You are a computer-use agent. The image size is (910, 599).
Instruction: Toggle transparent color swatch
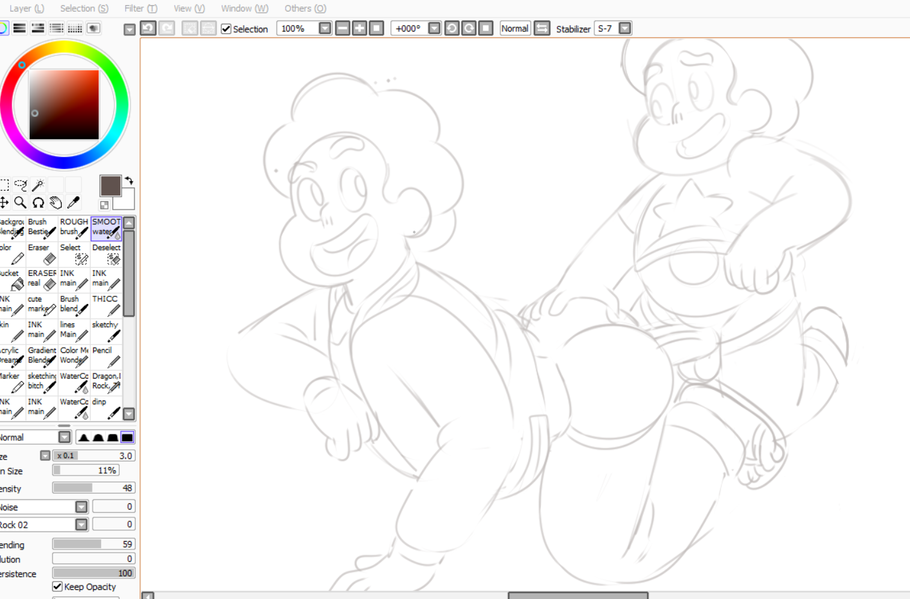pyautogui.click(x=104, y=206)
